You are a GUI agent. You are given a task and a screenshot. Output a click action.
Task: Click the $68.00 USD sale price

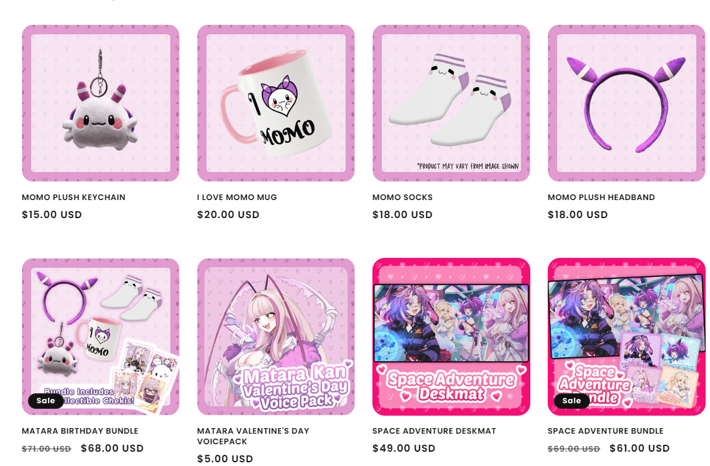[112, 449]
